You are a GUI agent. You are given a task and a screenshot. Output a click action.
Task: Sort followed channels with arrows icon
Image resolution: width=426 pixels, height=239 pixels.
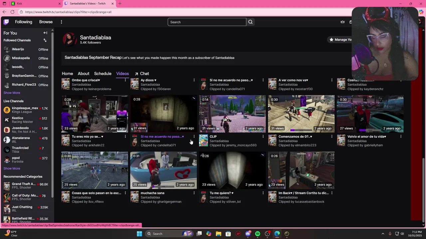[x=45, y=40]
